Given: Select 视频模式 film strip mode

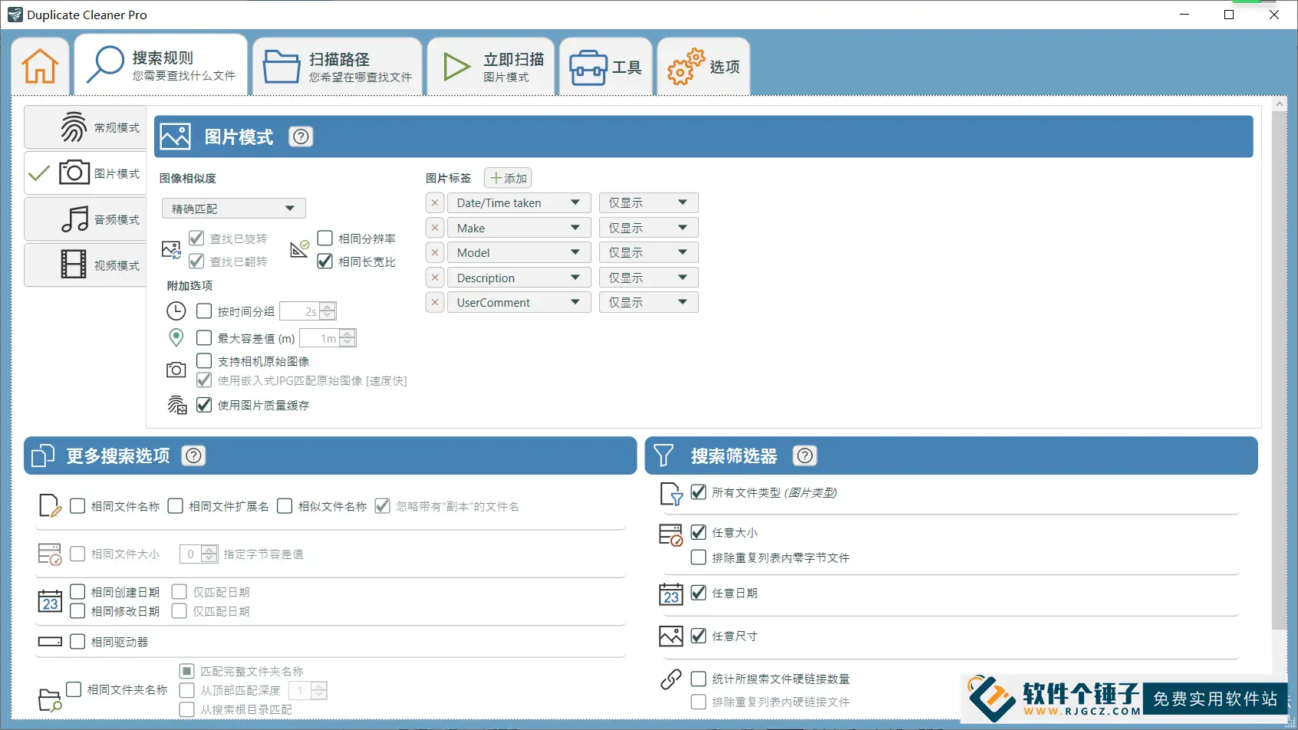Looking at the screenshot, I should 85,265.
